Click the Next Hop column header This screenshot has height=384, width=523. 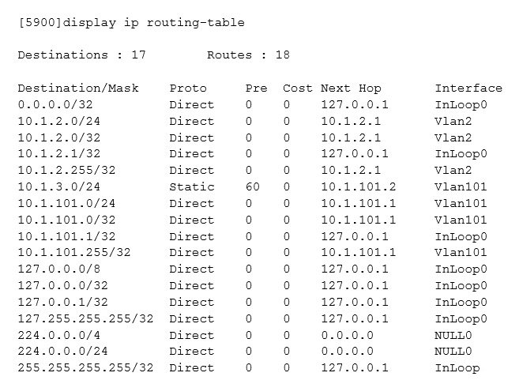tap(351, 88)
